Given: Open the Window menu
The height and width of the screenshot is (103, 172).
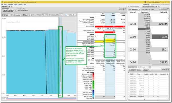Looking at the screenshot, I should pyautogui.click(x=21, y=5).
